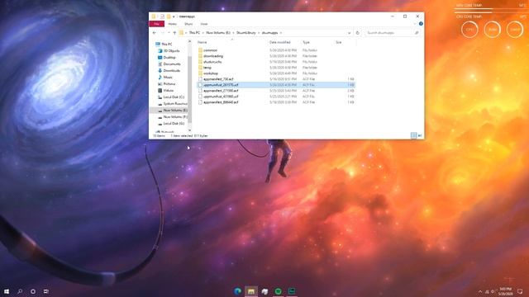The image size is (529, 297).
Task: Expand address bar history dropdown
Action: (349, 33)
